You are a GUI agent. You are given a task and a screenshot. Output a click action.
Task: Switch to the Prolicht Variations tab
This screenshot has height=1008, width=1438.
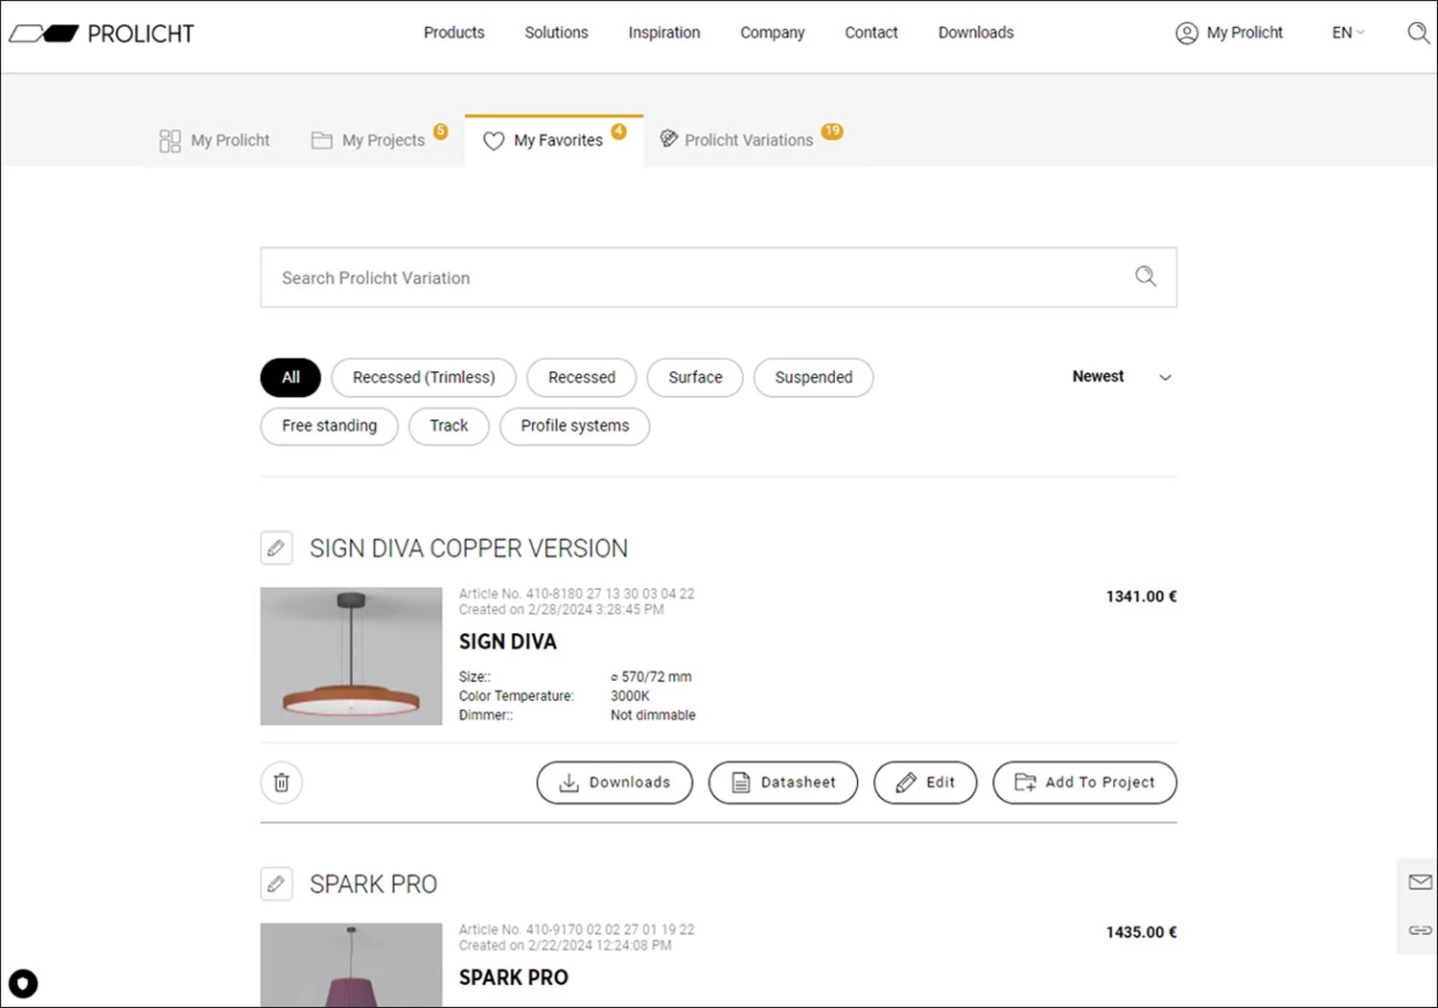pos(750,141)
